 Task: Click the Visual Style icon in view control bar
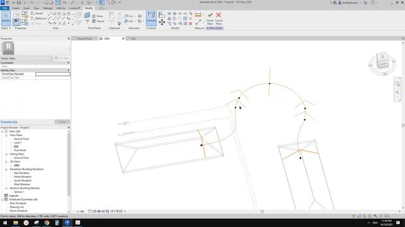click(94, 211)
